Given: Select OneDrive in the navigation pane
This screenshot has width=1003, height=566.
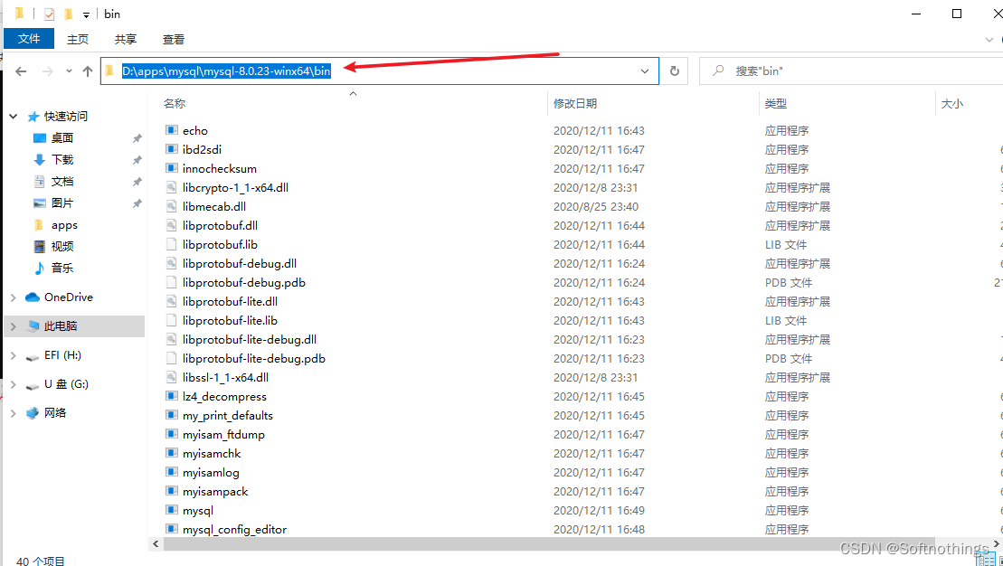Looking at the screenshot, I should point(68,297).
